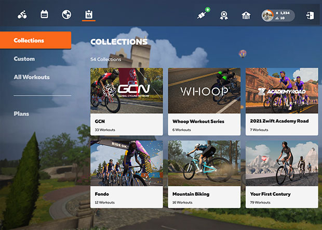This screenshot has width=322, height=230.
Task: Open the Fondo collection card
Action: (126, 174)
